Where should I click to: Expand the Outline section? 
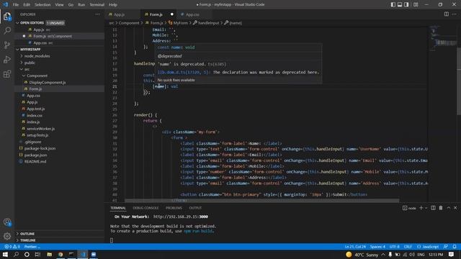(x=27, y=234)
